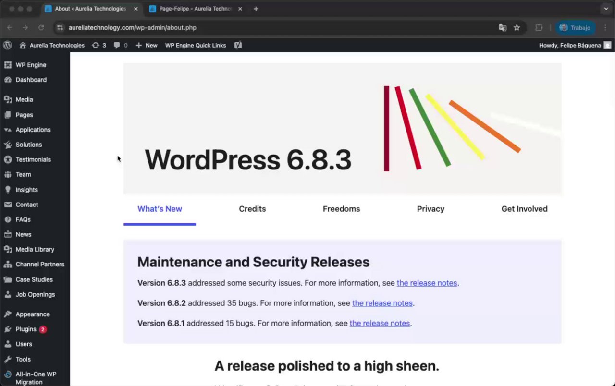Switch to the Credits tab
Viewport: 615px width, 386px height.
click(x=252, y=209)
